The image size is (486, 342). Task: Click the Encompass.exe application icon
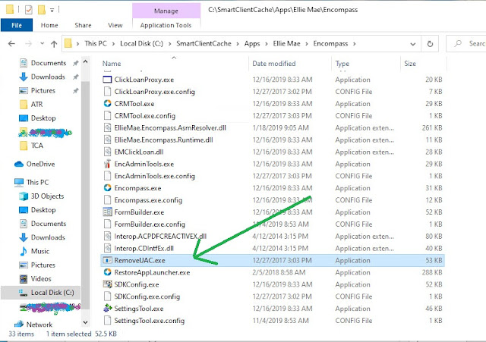(107, 188)
